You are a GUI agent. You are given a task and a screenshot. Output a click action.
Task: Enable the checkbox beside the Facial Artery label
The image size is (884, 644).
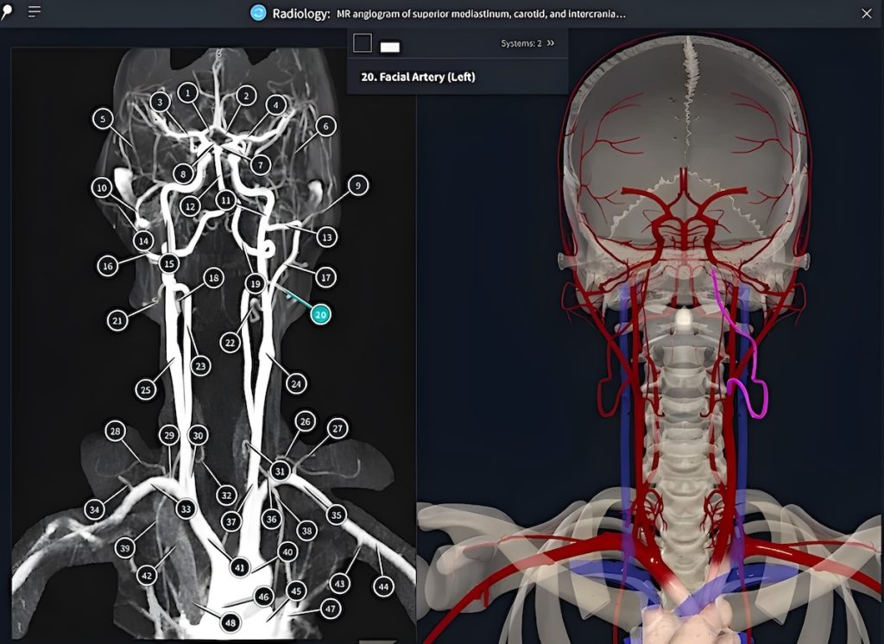[362, 41]
